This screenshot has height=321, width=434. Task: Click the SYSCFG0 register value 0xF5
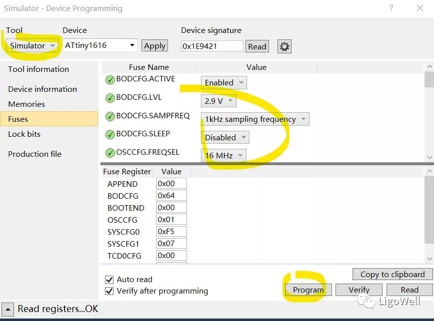pos(171,232)
